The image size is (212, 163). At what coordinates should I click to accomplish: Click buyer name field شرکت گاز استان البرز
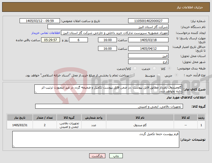108,27
